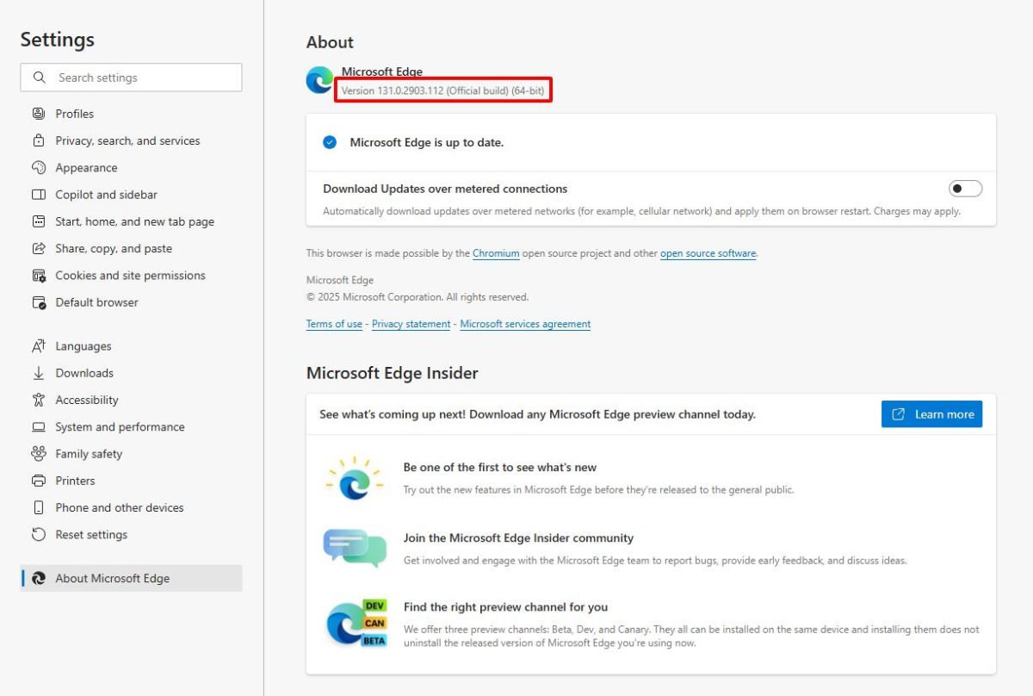Click the DEV CAN BETA channels icon
The width and height of the screenshot is (1033, 696).
click(356, 623)
